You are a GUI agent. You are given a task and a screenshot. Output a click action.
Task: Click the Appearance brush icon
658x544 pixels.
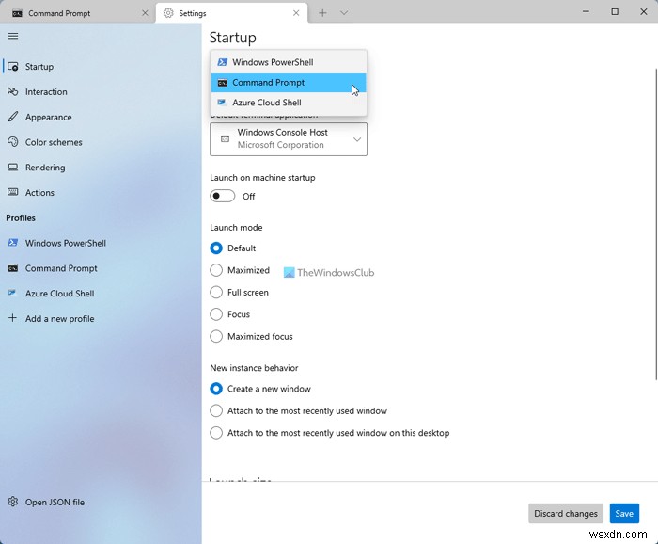coord(13,117)
